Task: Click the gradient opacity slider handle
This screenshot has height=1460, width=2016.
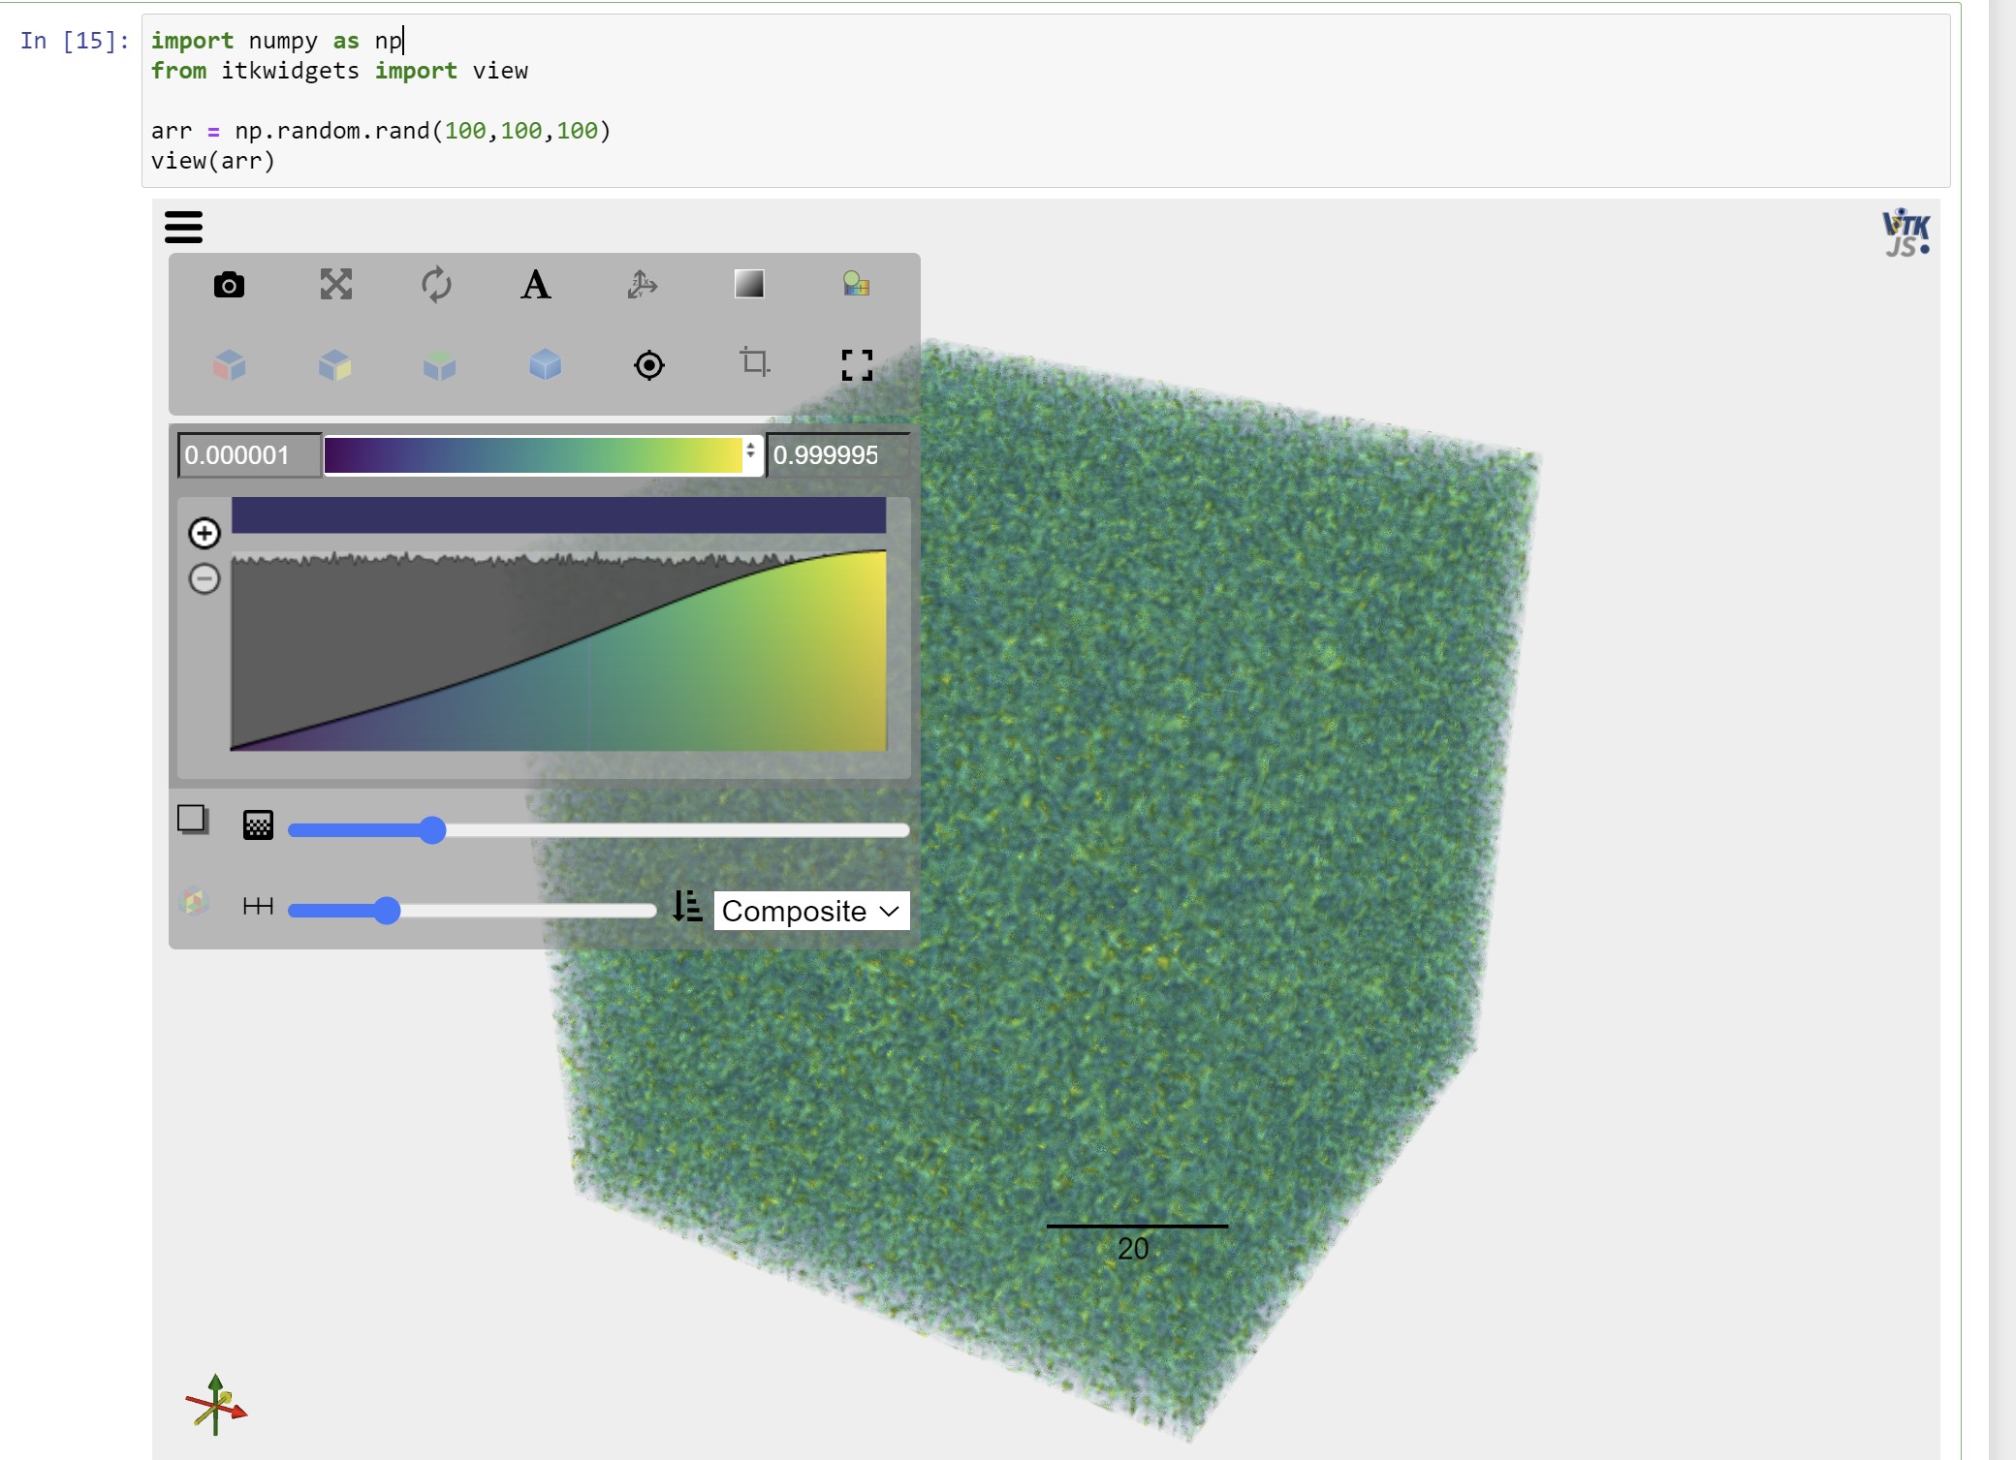Action: (x=432, y=830)
